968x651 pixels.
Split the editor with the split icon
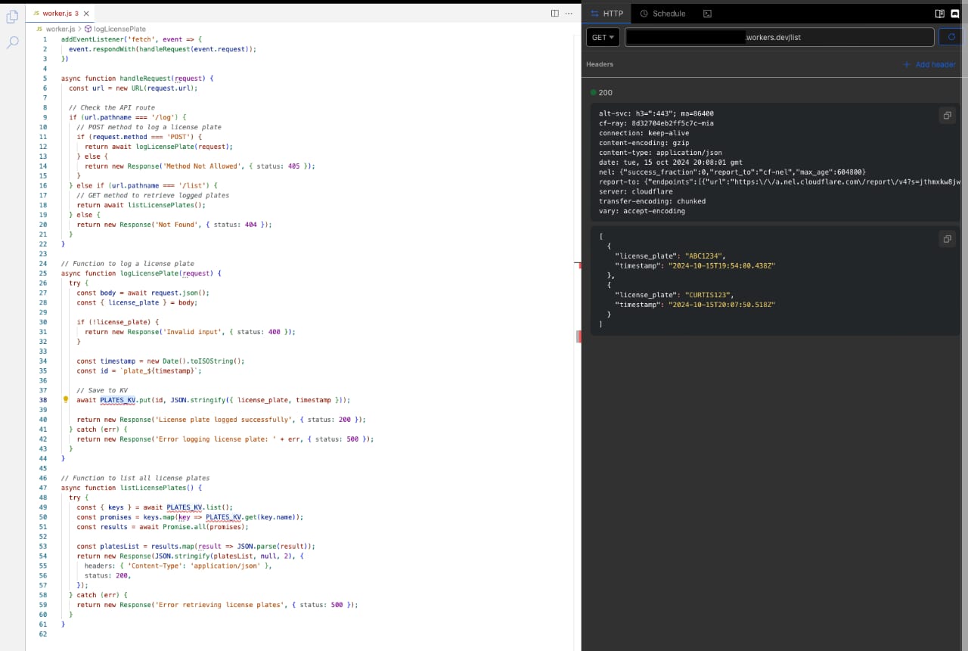pos(555,14)
